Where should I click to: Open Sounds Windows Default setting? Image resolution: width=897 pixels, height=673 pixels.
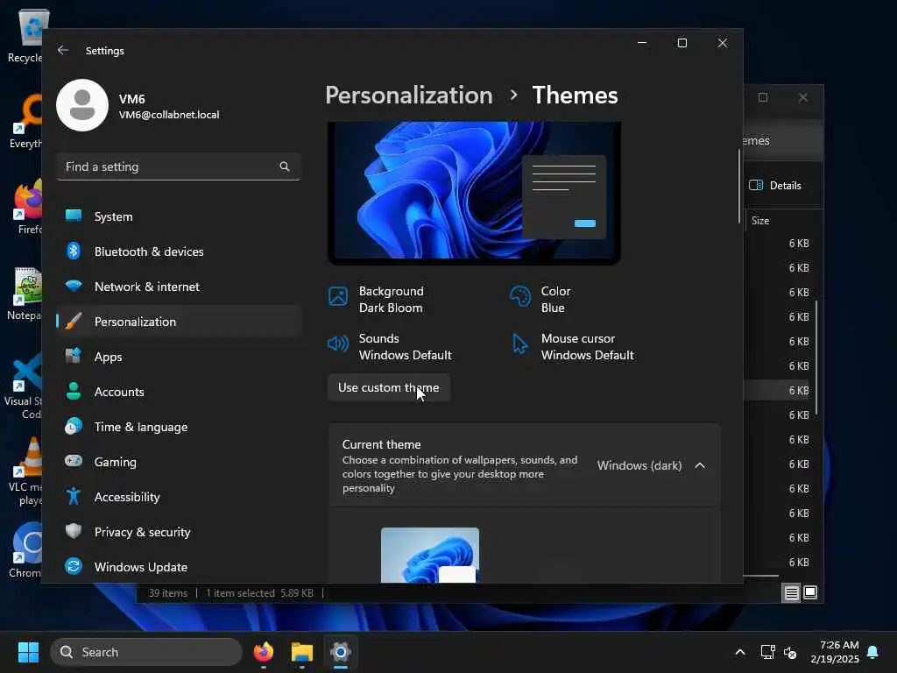390,347
